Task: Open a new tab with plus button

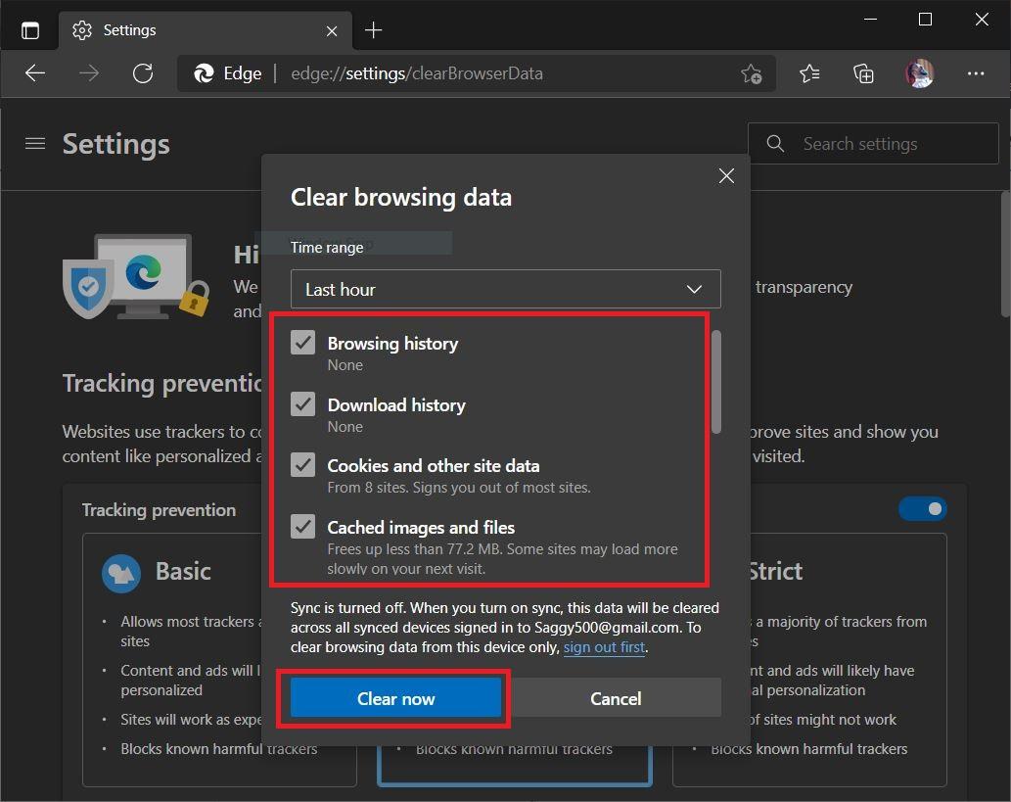Action: [373, 30]
